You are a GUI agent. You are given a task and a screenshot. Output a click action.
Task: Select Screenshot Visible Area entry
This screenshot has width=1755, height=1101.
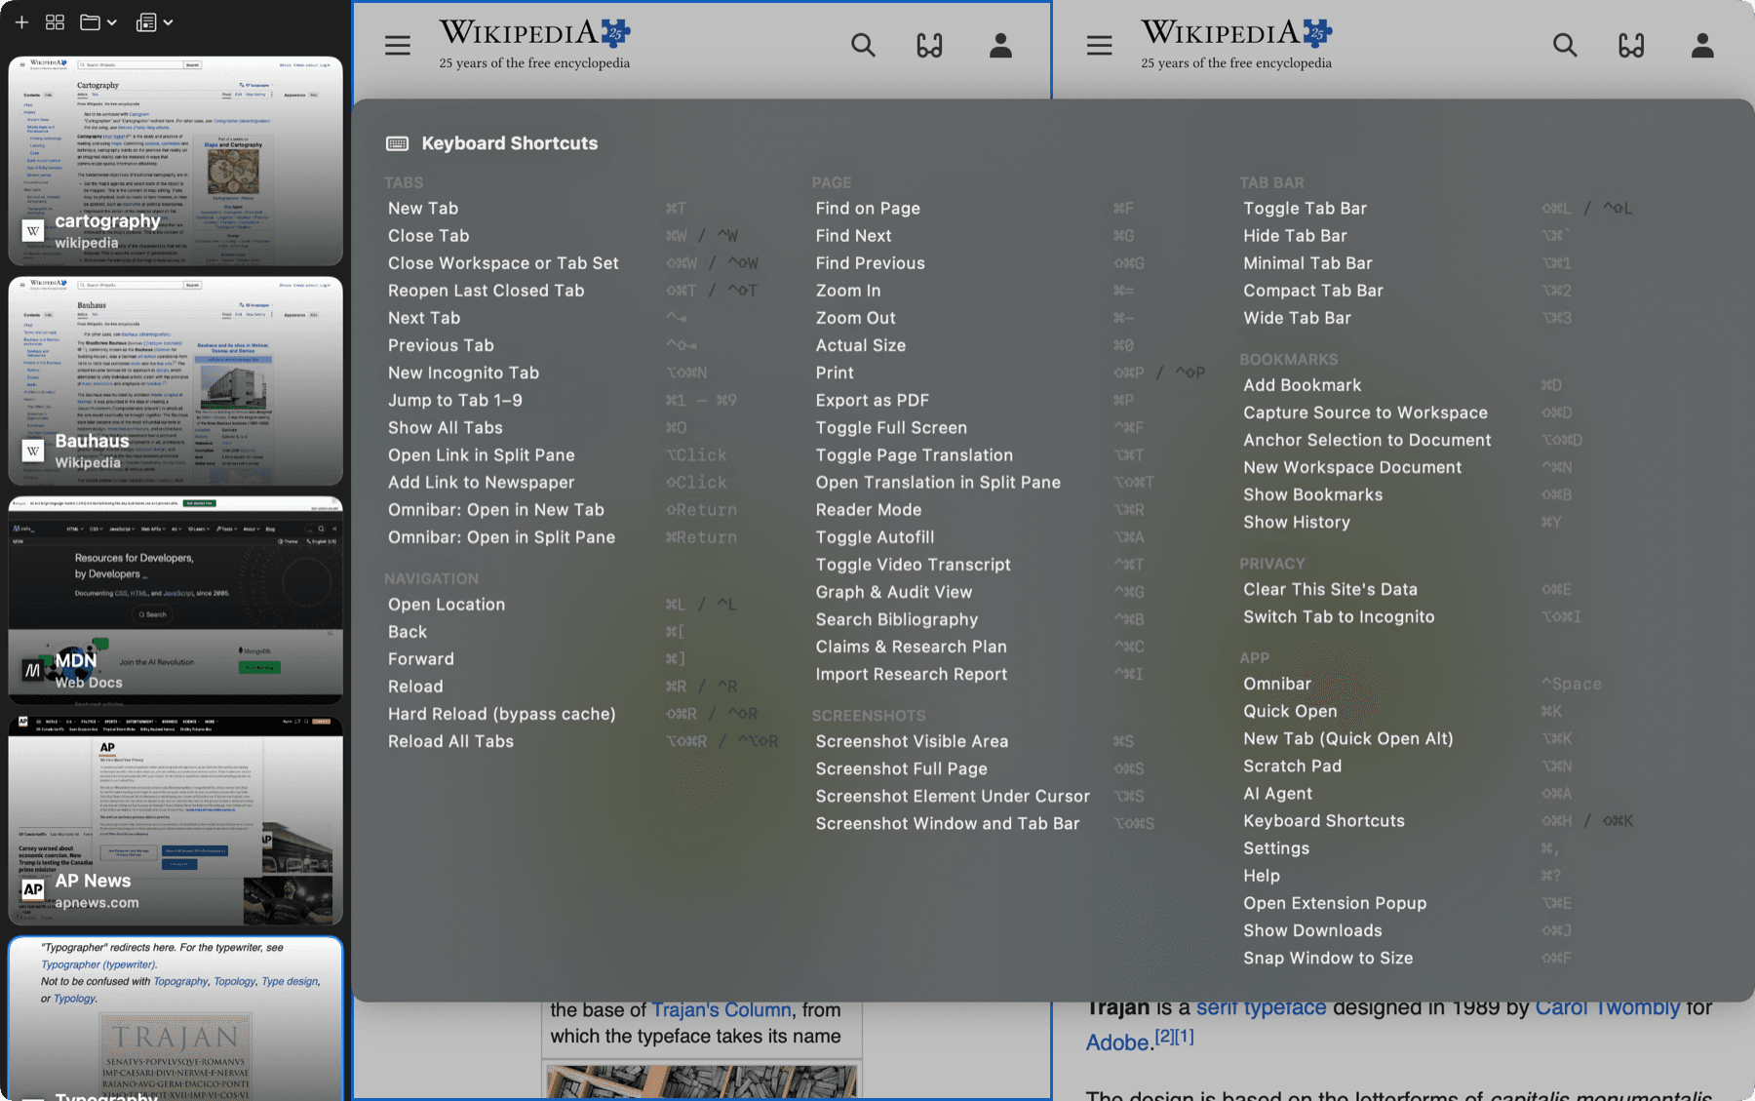(x=1010, y=740)
